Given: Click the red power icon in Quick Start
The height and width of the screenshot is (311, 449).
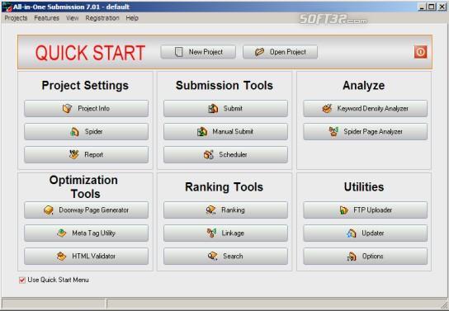Looking at the screenshot, I should pyautogui.click(x=420, y=52).
